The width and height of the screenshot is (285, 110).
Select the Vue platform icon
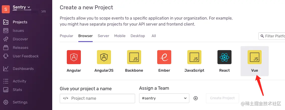[255, 57]
